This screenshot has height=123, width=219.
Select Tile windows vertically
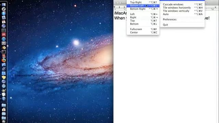click(x=182, y=11)
